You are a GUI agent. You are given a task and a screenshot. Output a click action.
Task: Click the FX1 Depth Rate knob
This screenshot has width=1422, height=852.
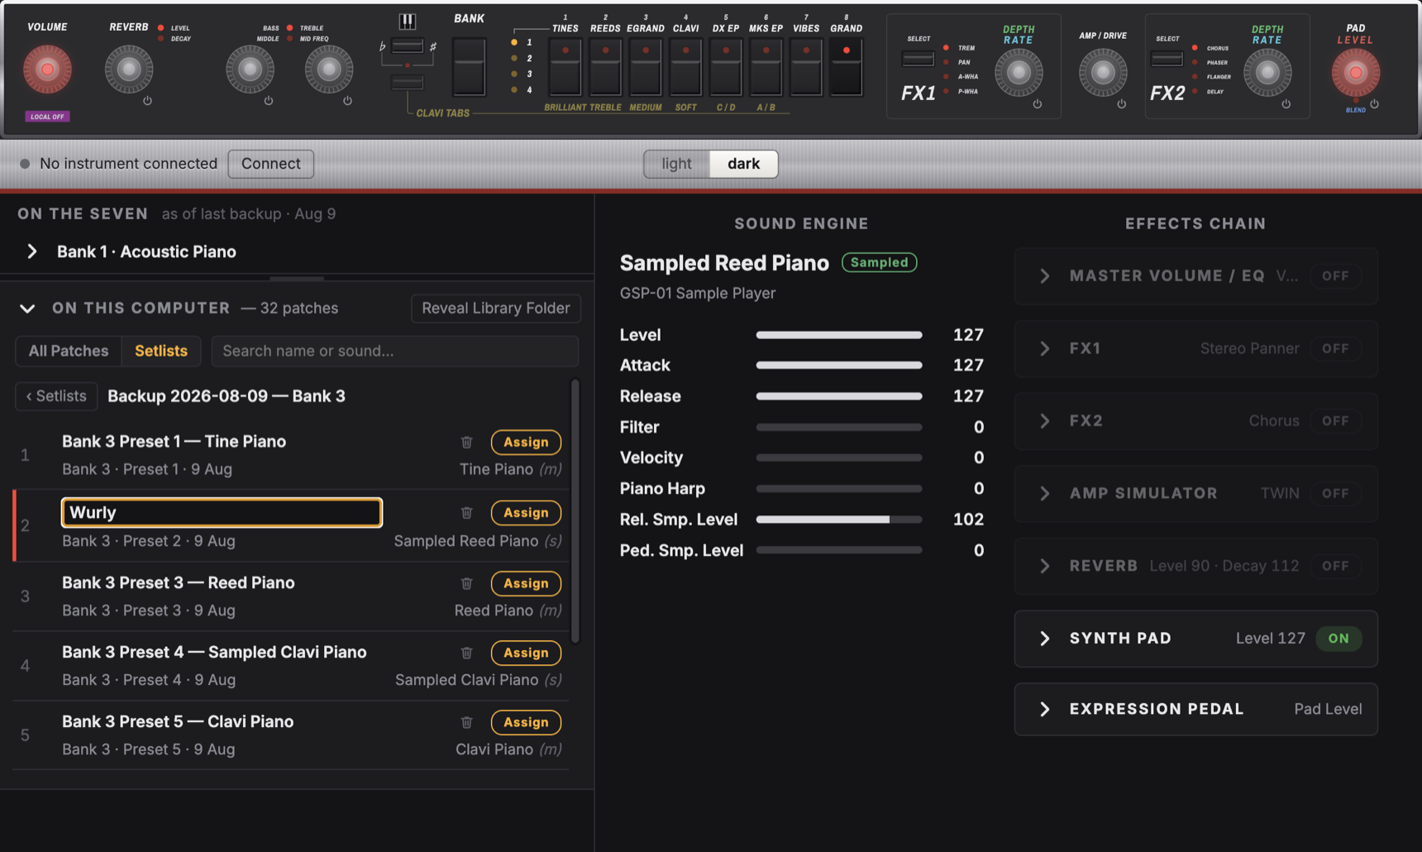click(1019, 73)
